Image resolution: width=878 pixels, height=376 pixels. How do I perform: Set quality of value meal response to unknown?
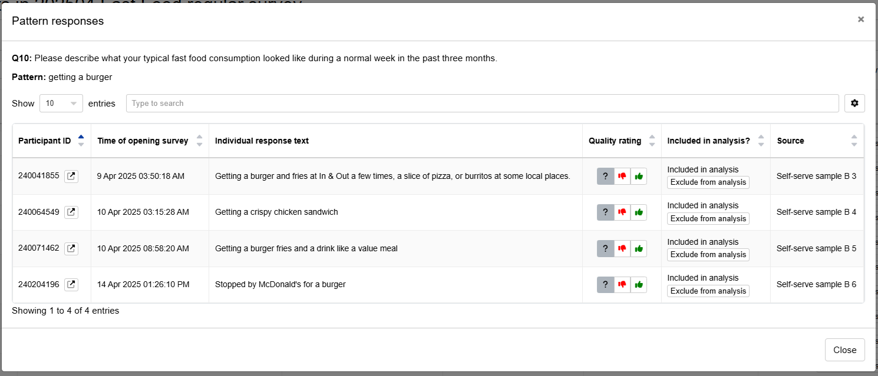[x=605, y=248]
